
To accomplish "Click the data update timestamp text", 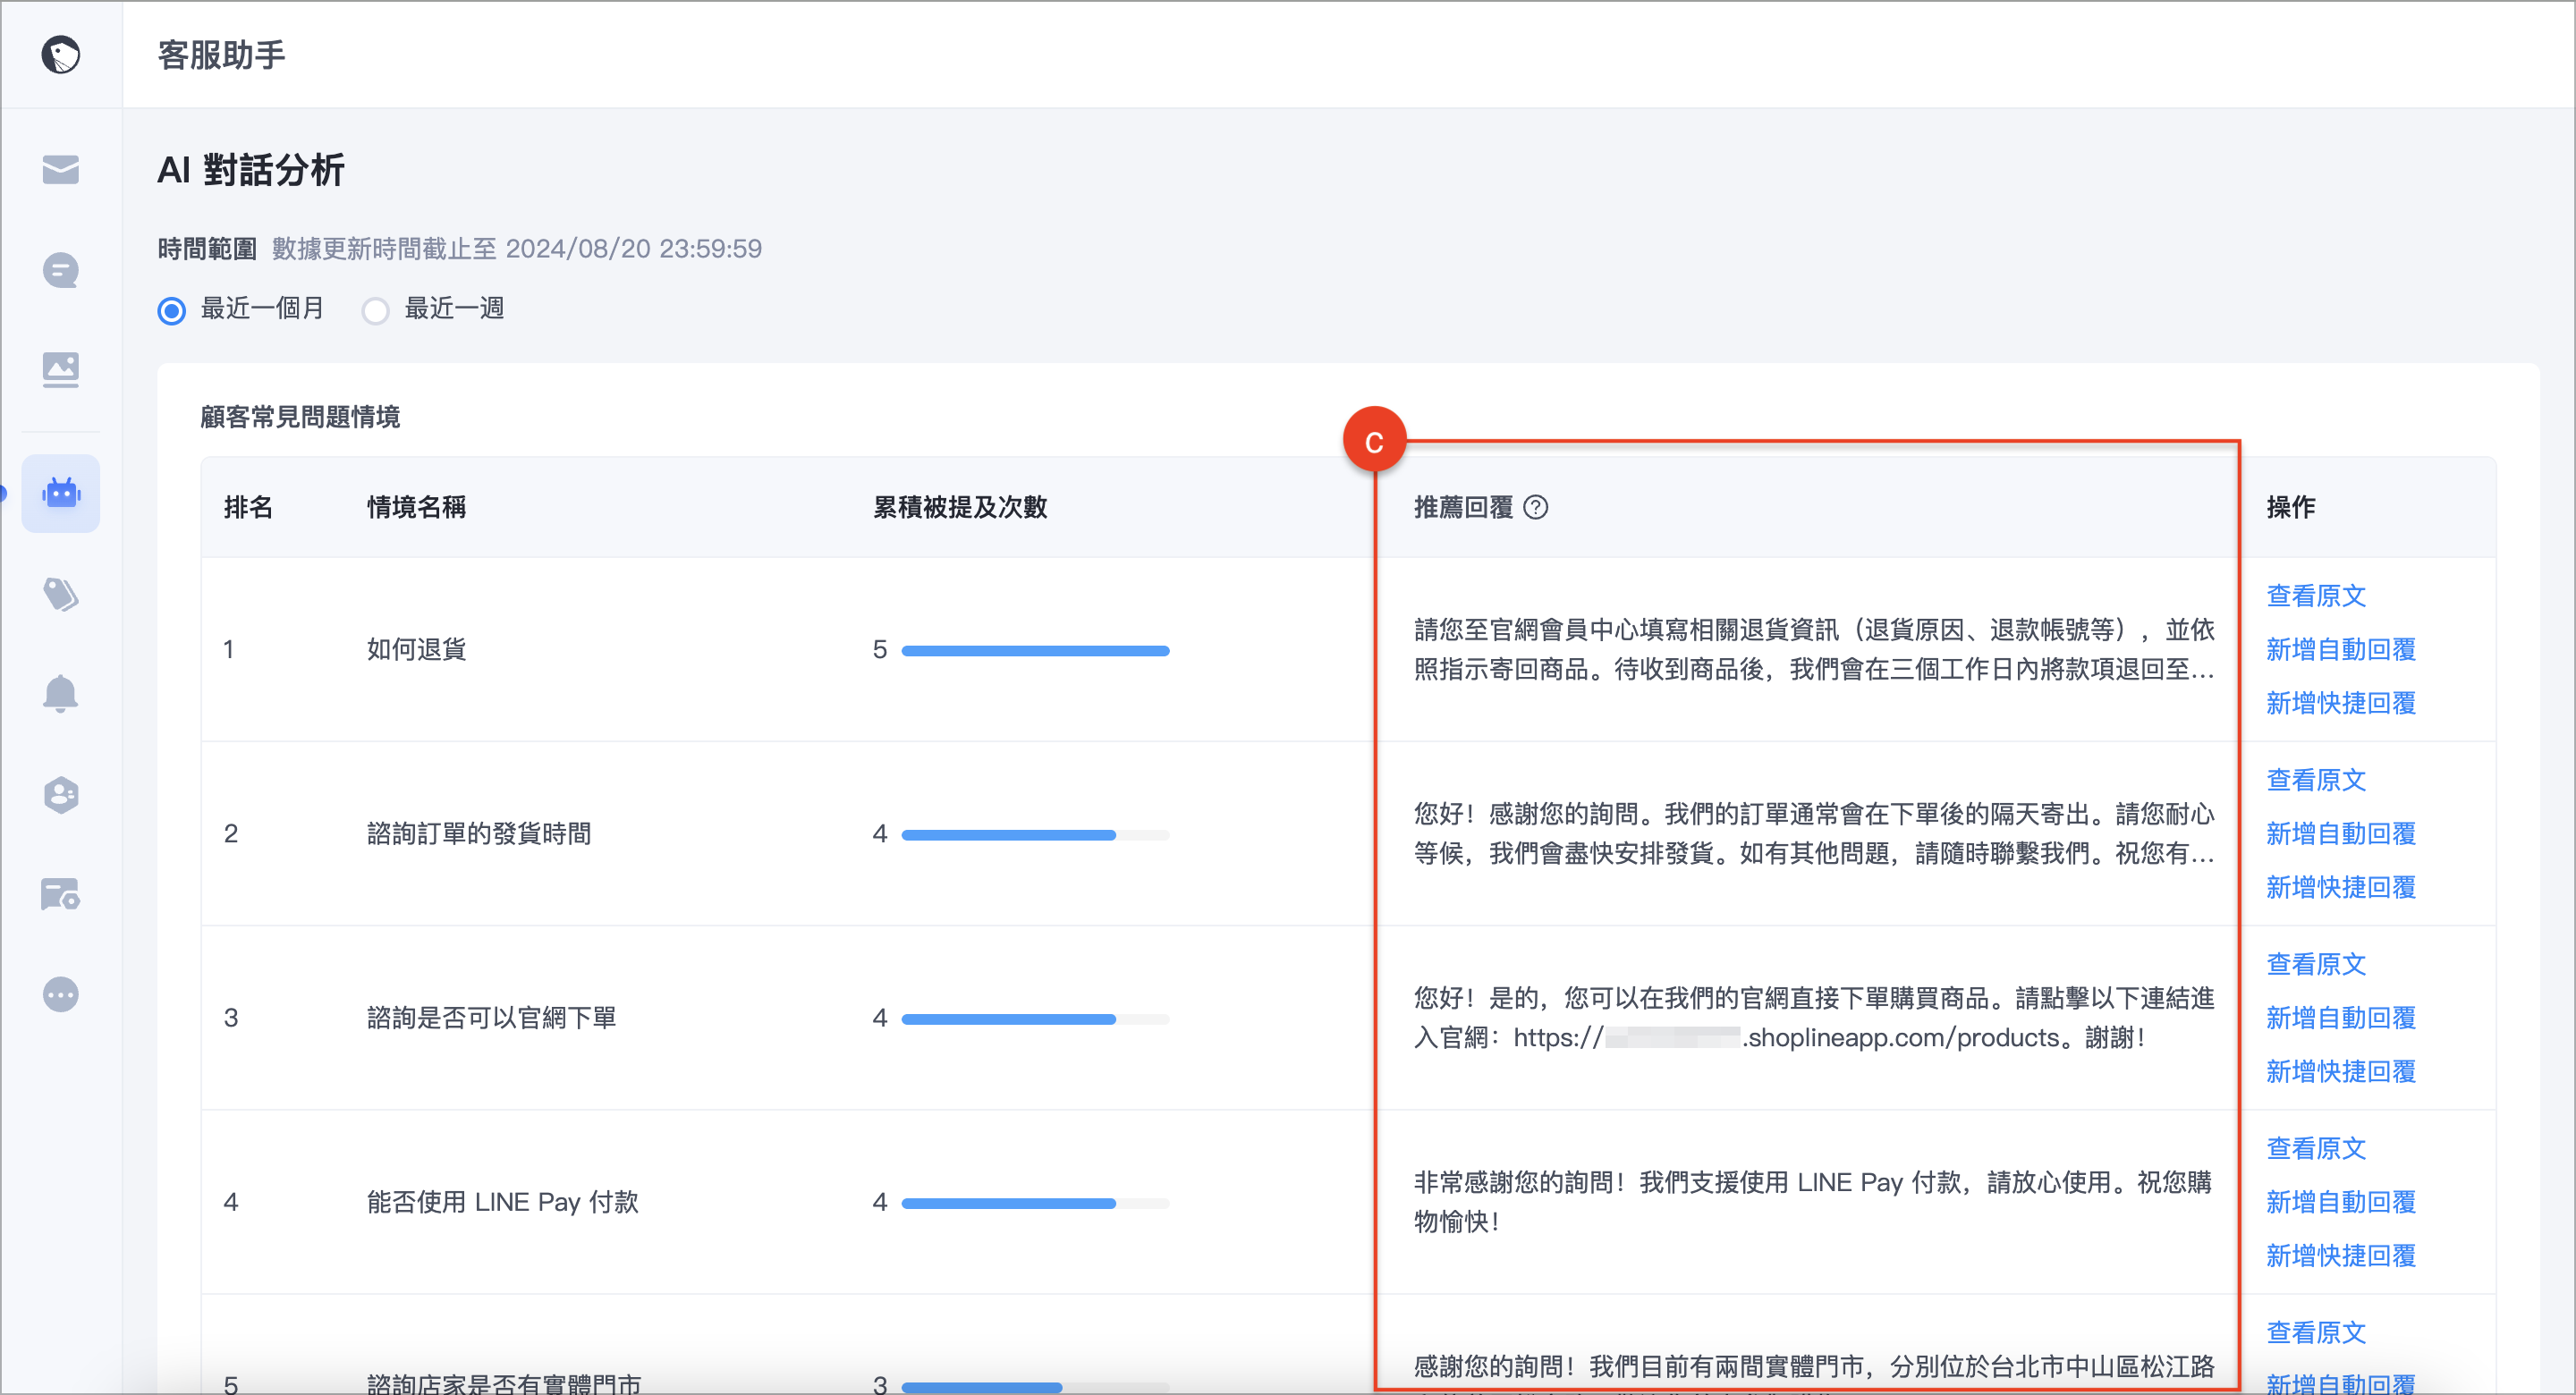I will (x=517, y=249).
